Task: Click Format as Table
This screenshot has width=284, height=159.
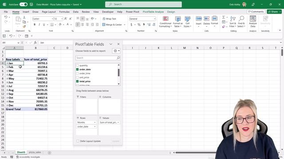Action: pyautogui.click(x=177, y=22)
